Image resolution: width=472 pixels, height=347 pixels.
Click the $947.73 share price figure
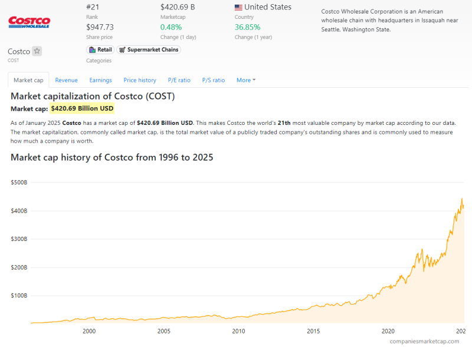(100, 27)
